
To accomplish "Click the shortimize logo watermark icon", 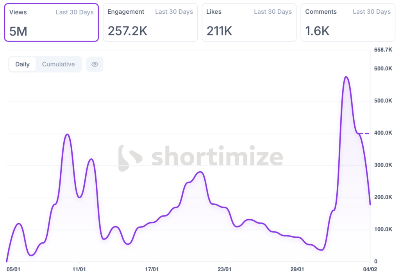I will (130, 158).
